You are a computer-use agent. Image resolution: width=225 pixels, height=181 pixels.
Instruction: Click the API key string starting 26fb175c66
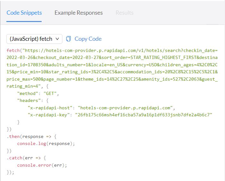click(x=144, y=115)
